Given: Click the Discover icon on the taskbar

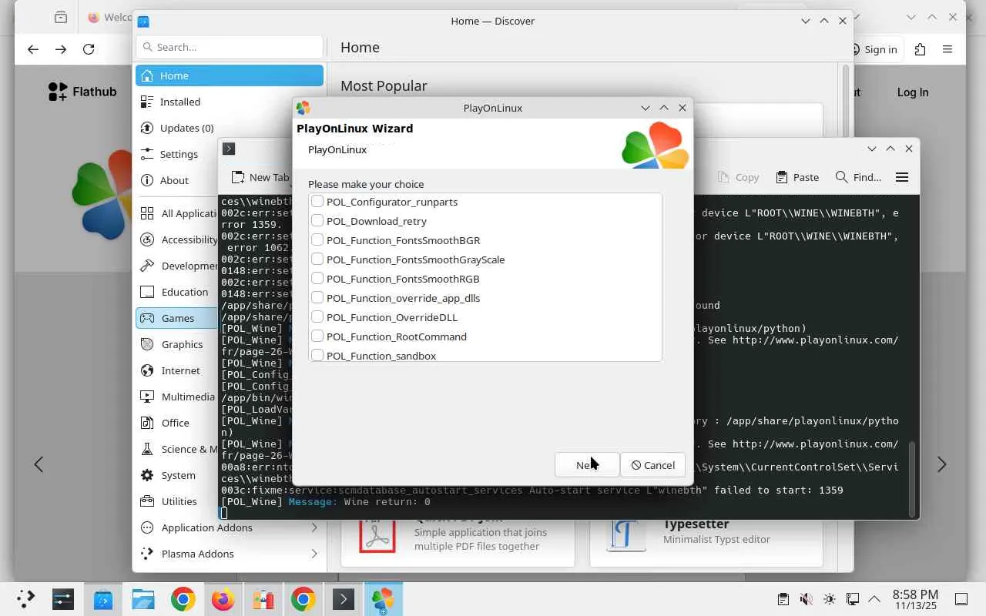Looking at the screenshot, I should [x=102, y=599].
